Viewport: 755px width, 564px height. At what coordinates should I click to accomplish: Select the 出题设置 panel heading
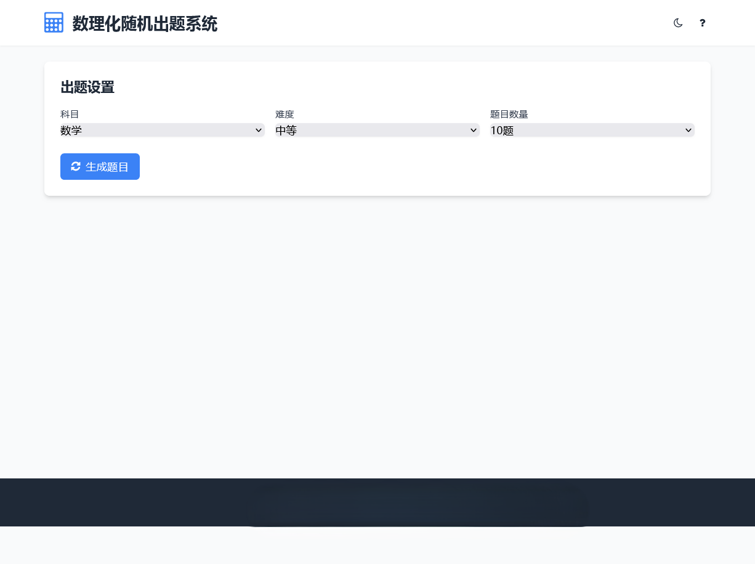[x=87, y=87]
